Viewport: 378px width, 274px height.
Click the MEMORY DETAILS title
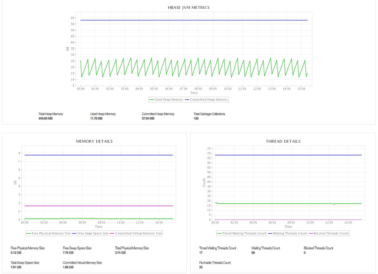94,141
